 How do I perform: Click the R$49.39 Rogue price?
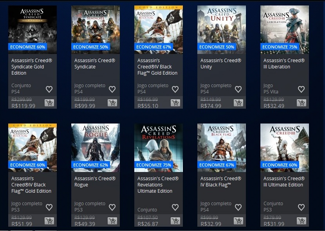85,224
